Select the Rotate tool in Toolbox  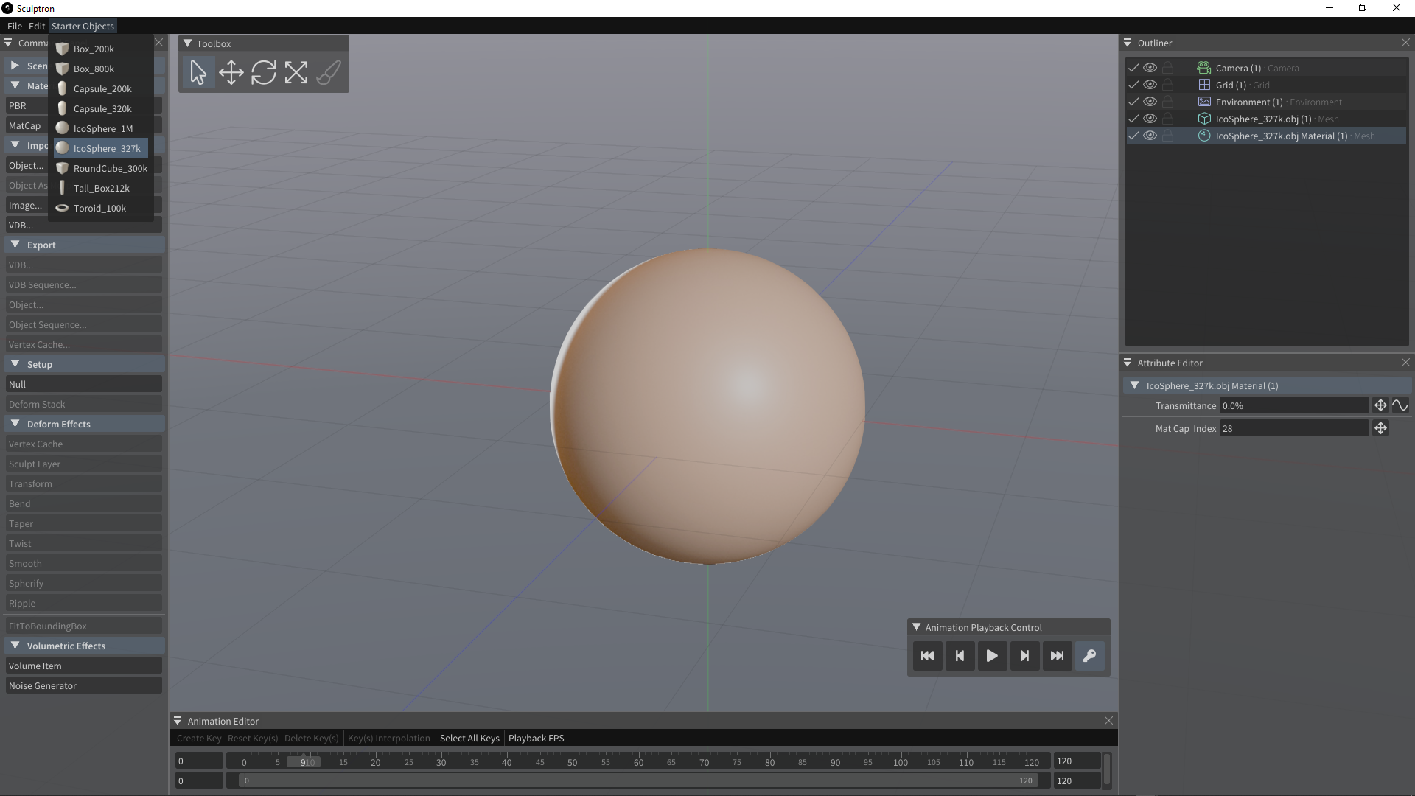click(x=263, y=72)
